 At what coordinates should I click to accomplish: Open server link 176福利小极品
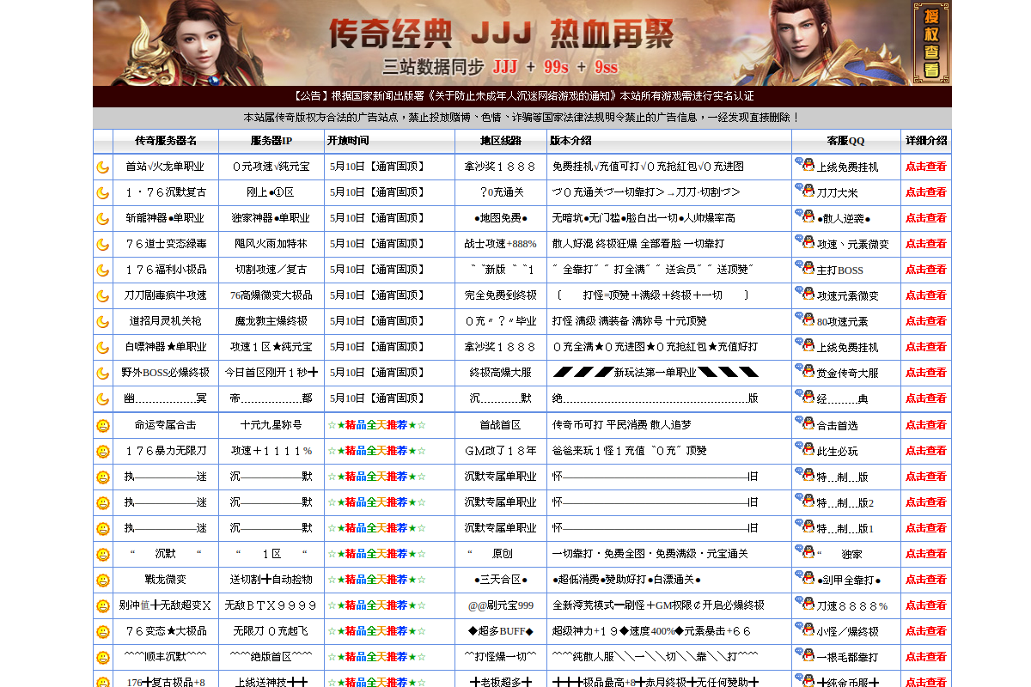[x=165, y=270]
